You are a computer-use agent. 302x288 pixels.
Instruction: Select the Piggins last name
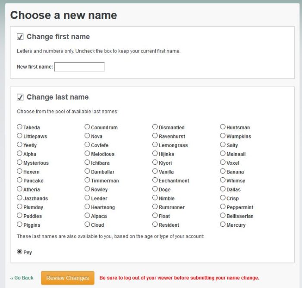click(x=19, y=225)
